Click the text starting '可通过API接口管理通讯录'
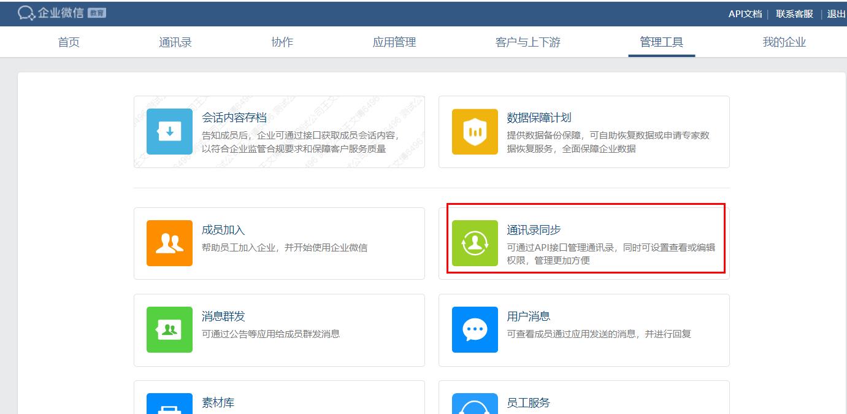The width and height of the screenshot is (847, 414). click(611, 254)
